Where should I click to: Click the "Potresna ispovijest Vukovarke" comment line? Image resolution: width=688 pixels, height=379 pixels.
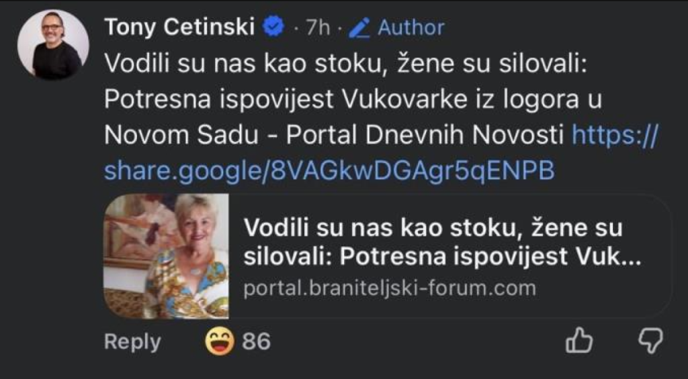click(353, 101)
